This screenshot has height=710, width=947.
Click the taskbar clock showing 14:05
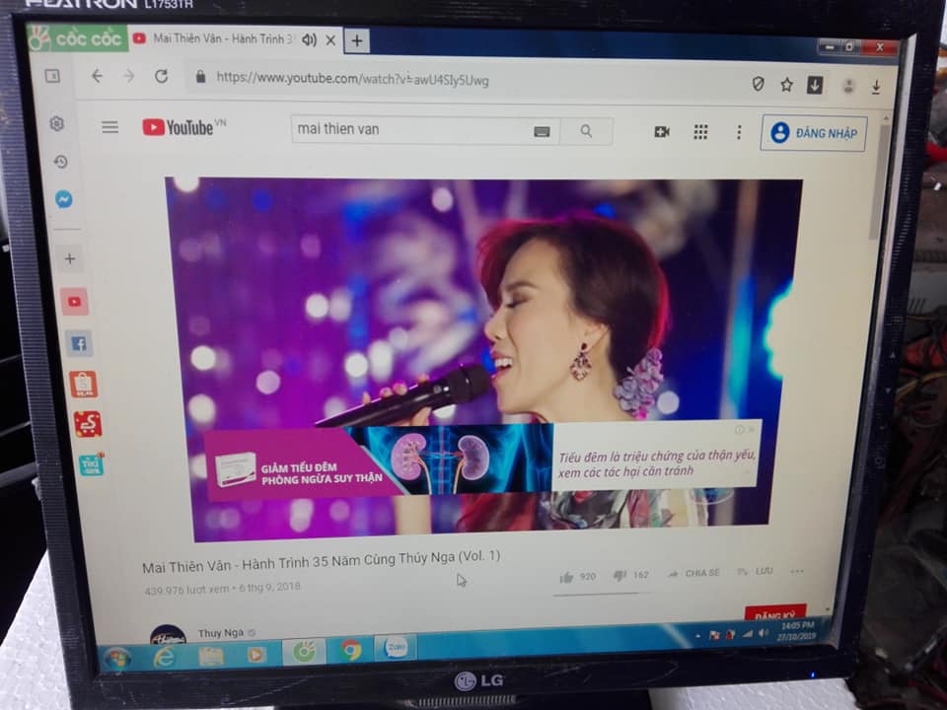[x=797, y=631]
